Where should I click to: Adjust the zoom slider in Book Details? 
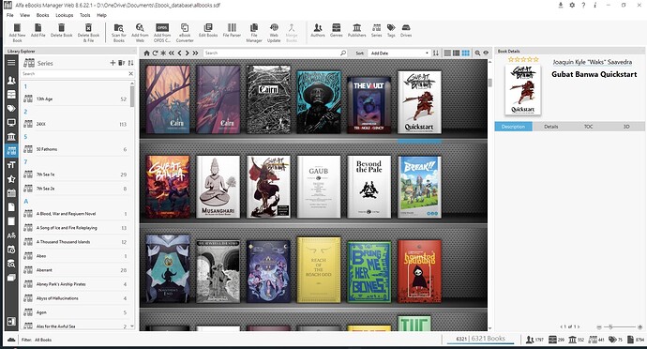pyautogui.click(x=610, y=326)
